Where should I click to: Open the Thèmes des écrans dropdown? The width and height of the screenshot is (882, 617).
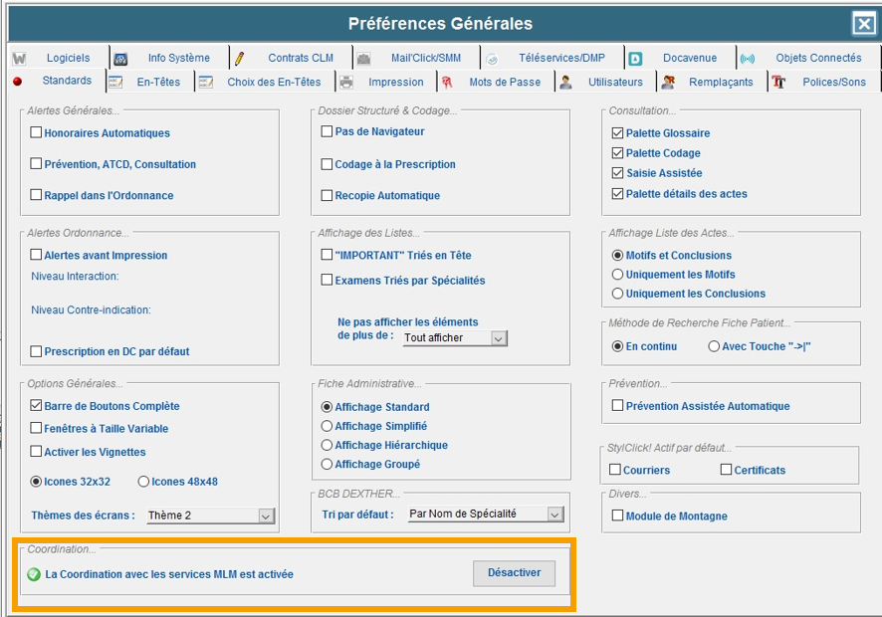[266, 515]
